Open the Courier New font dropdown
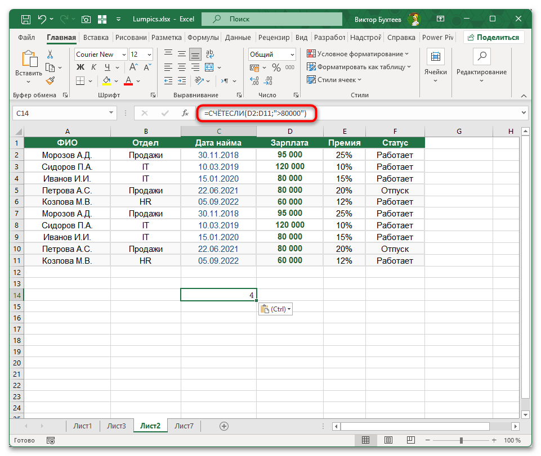This screenshot has width=541, height=456. click(124, 55)
